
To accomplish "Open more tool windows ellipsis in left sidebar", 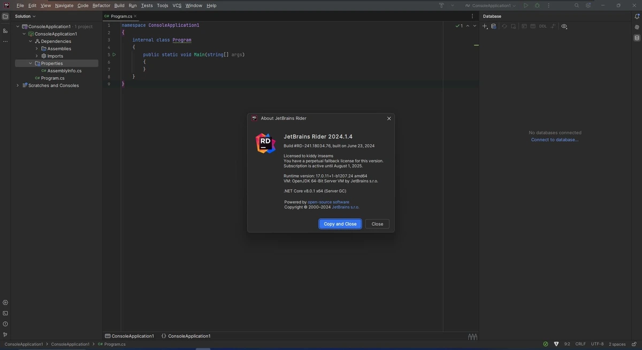I will [x=5, y=42].
